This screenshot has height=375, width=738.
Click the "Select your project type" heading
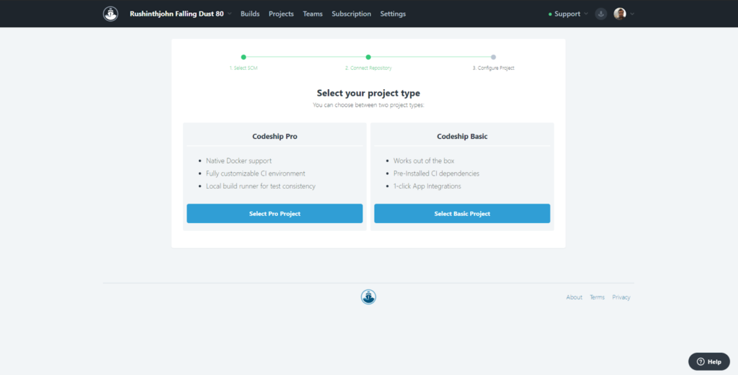tap(368, 93)
